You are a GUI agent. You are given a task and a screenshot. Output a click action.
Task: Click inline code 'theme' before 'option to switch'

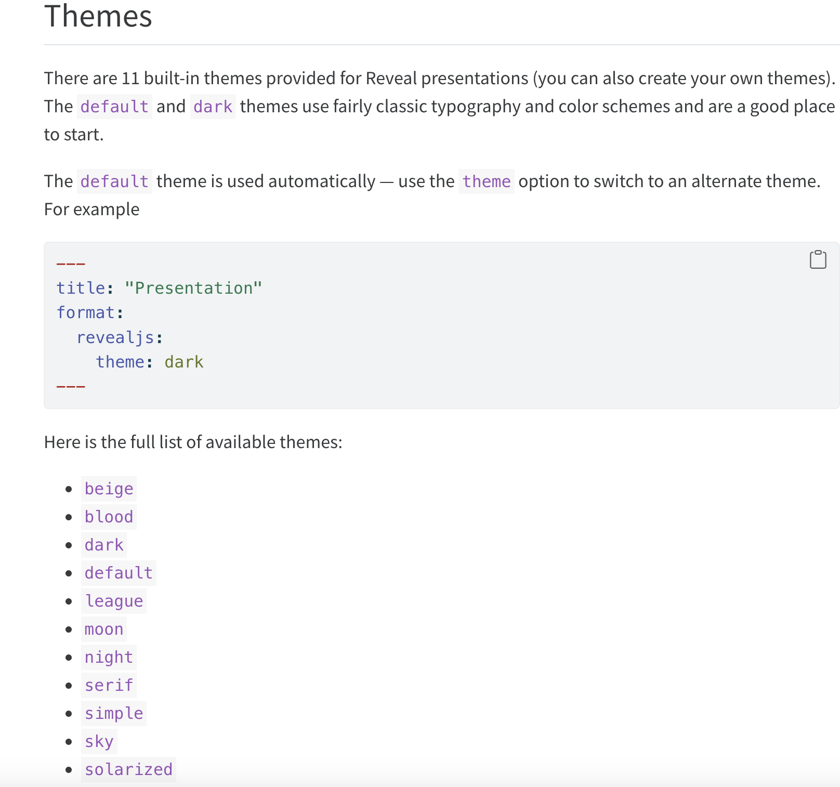486,181
